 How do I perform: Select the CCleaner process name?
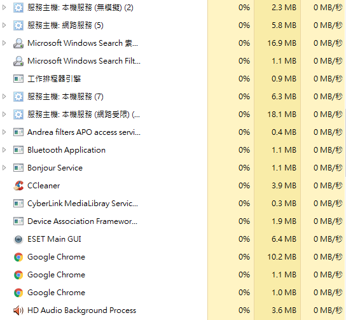[44, 186]
